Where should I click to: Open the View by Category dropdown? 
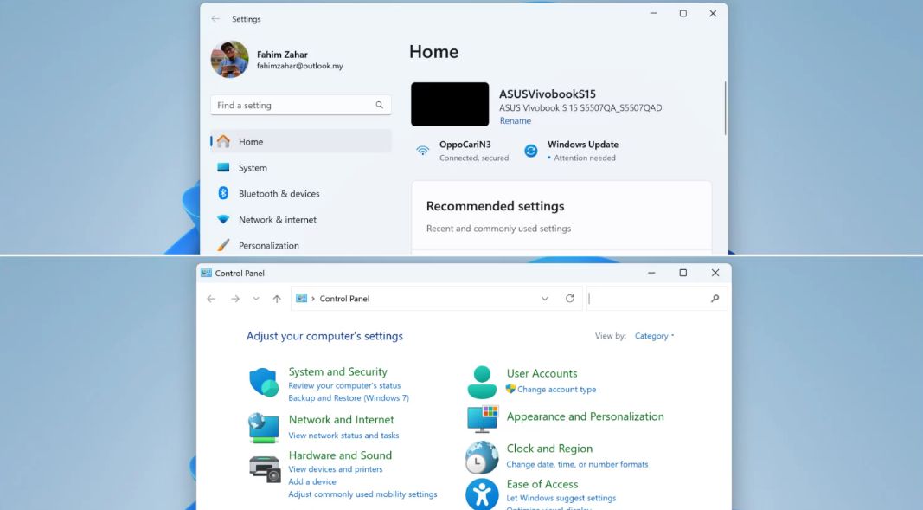(654, 335)
